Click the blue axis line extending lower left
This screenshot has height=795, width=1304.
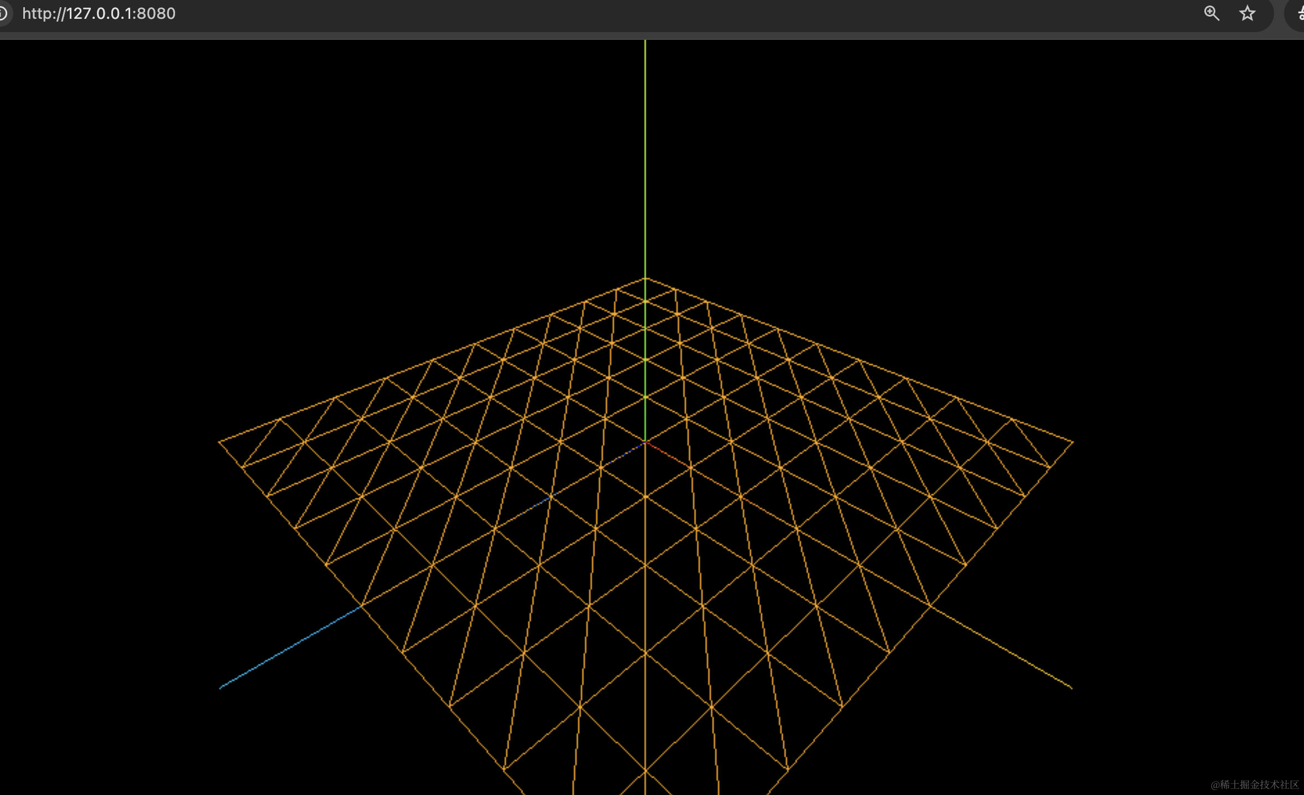[x=290, y=647]
